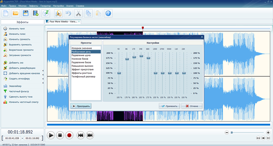
Task: Open Help with the question mark icon
Action: pos(108,13)
